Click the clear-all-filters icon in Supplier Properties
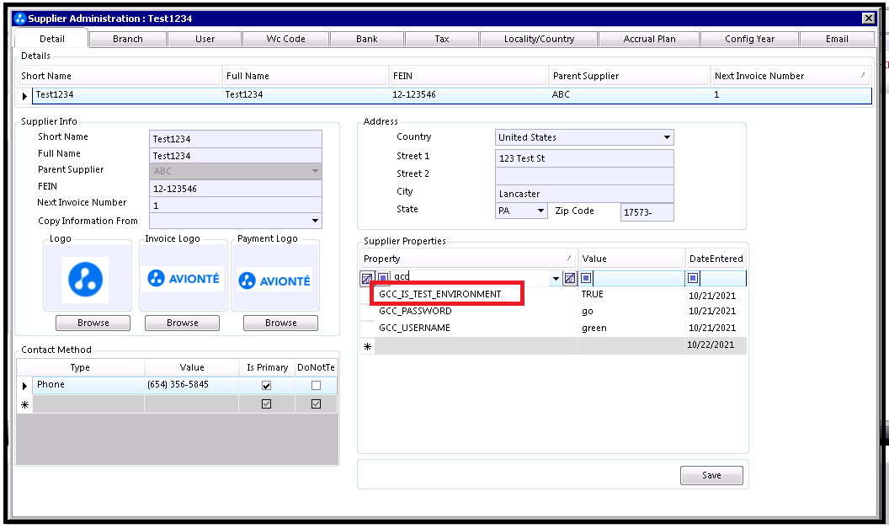The width and height of the screenshot is (889, 529). (367, 278)
